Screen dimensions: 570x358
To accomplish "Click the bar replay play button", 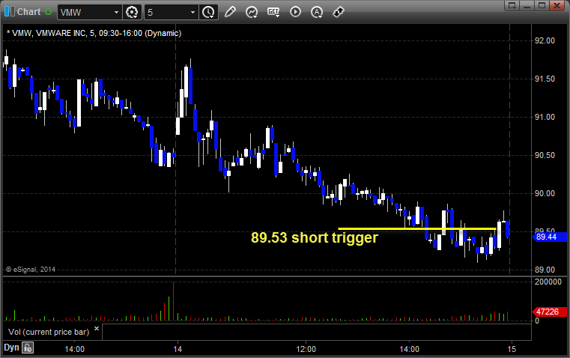I will pyautogui.click(x=295, y=12).
